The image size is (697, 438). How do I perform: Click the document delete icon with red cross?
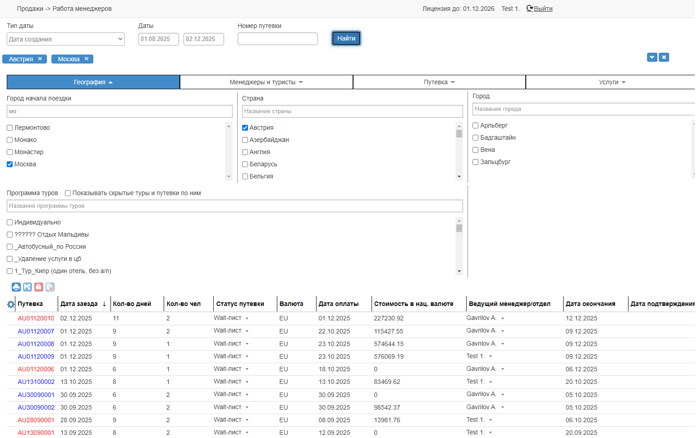coord(50,287)
